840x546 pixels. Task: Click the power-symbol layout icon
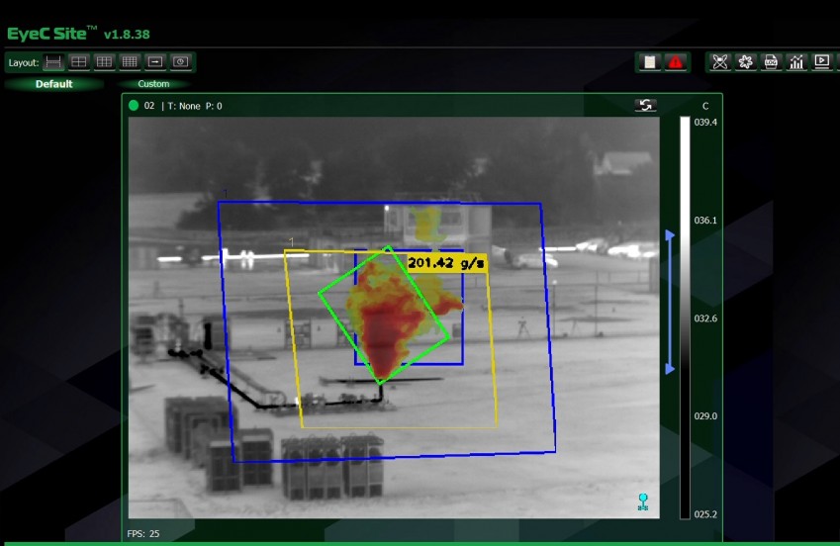tap(180, 62)
